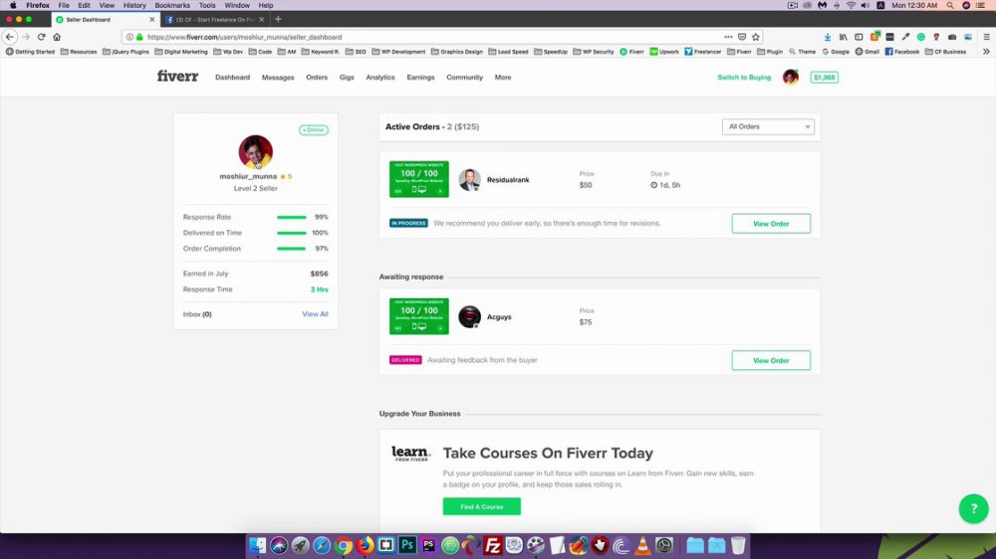The image size is (996, 559).
Task: Open VLC from the dock
Action: click(x=642, y=545)
